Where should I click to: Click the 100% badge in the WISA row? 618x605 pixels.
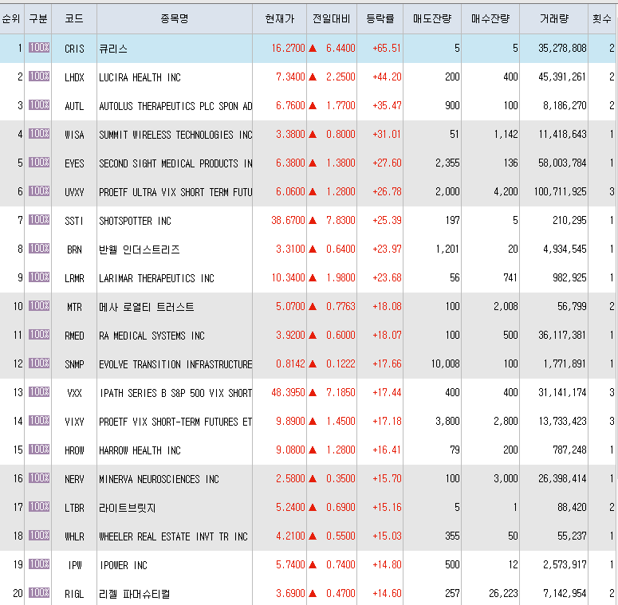[x=39, y=134]
